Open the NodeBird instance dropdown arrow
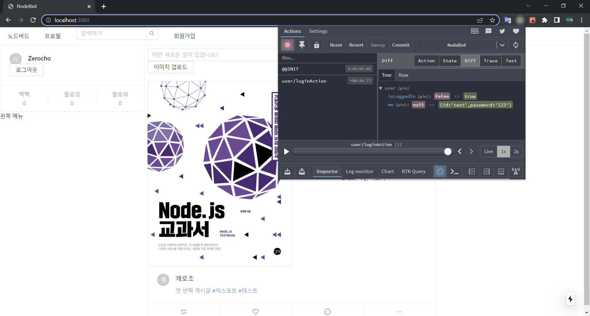This screenshot has height=316, width=590. click(x=502, y=45)
